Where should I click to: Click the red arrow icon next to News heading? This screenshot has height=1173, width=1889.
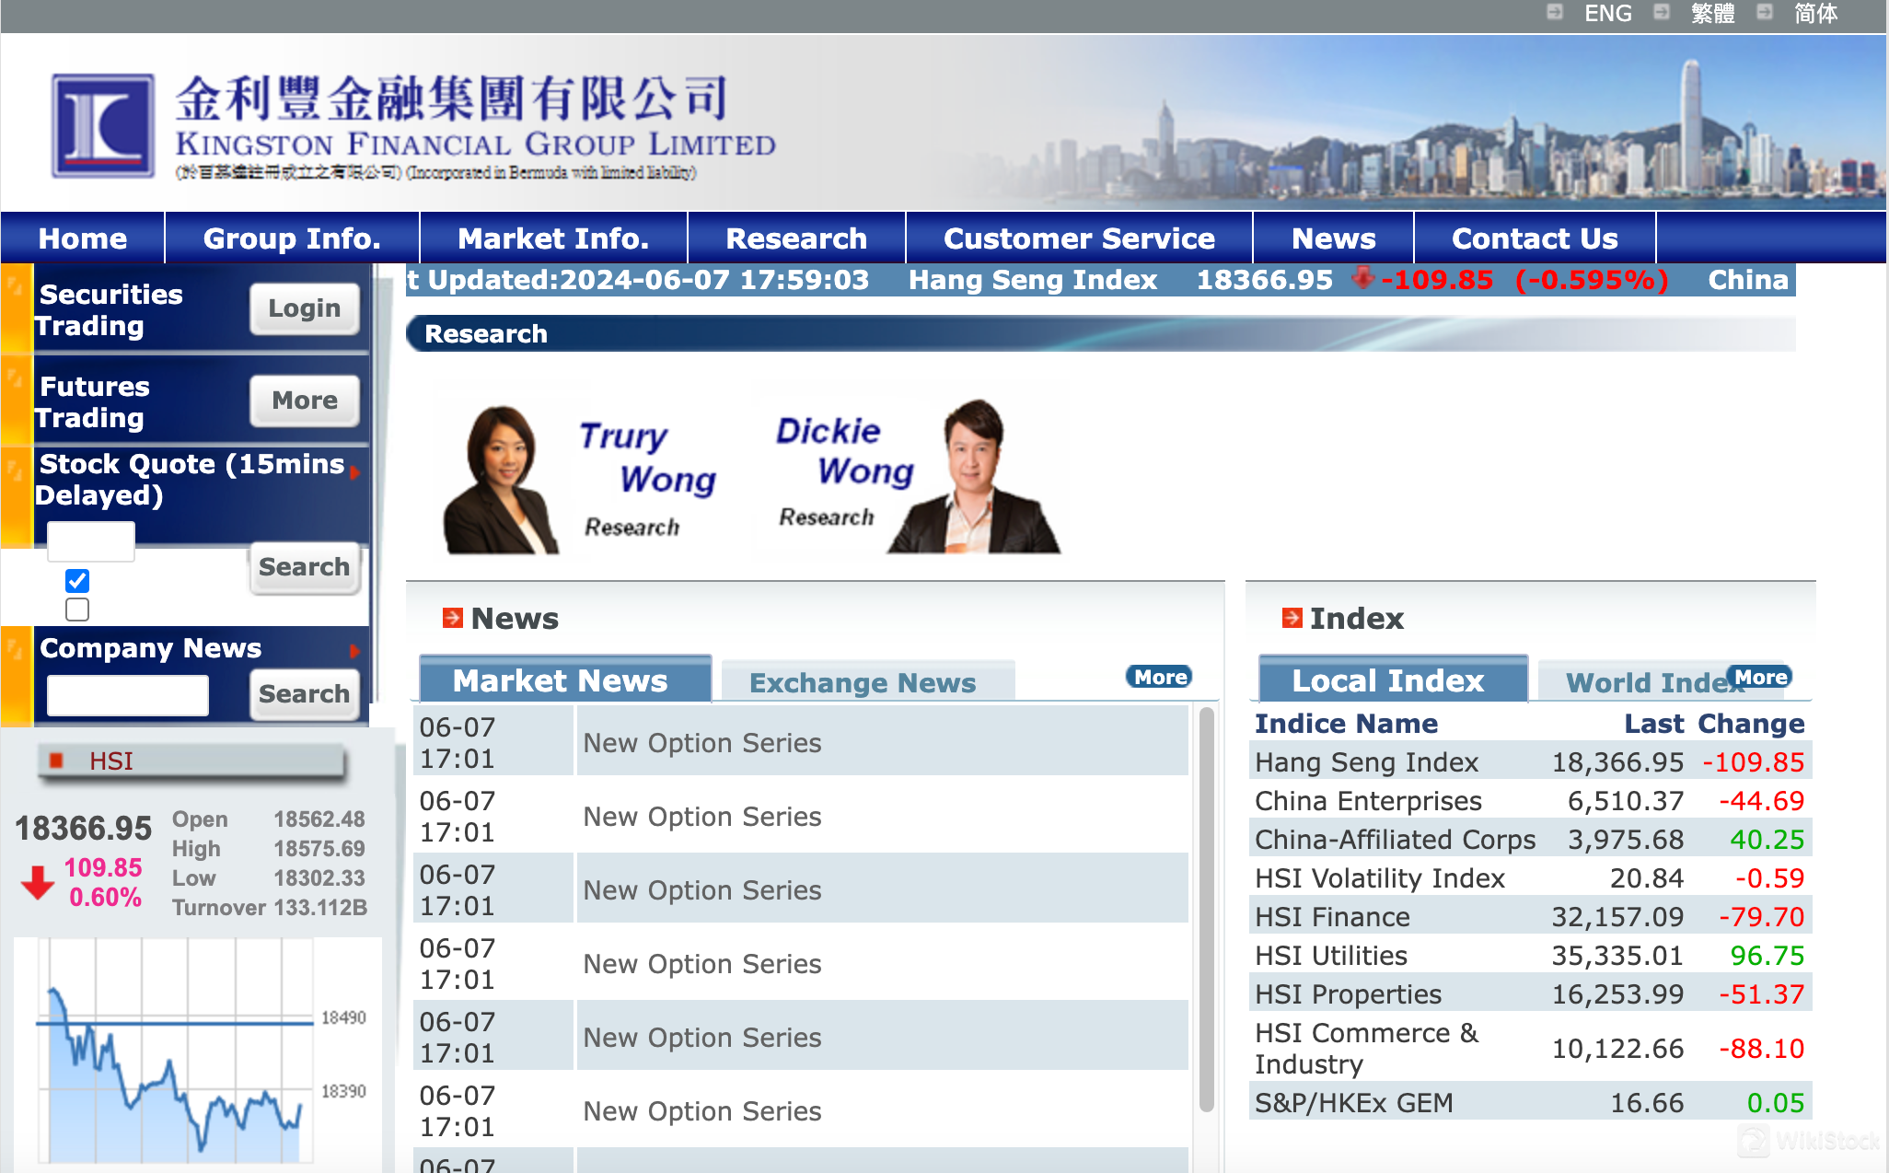tap(452, 618)
